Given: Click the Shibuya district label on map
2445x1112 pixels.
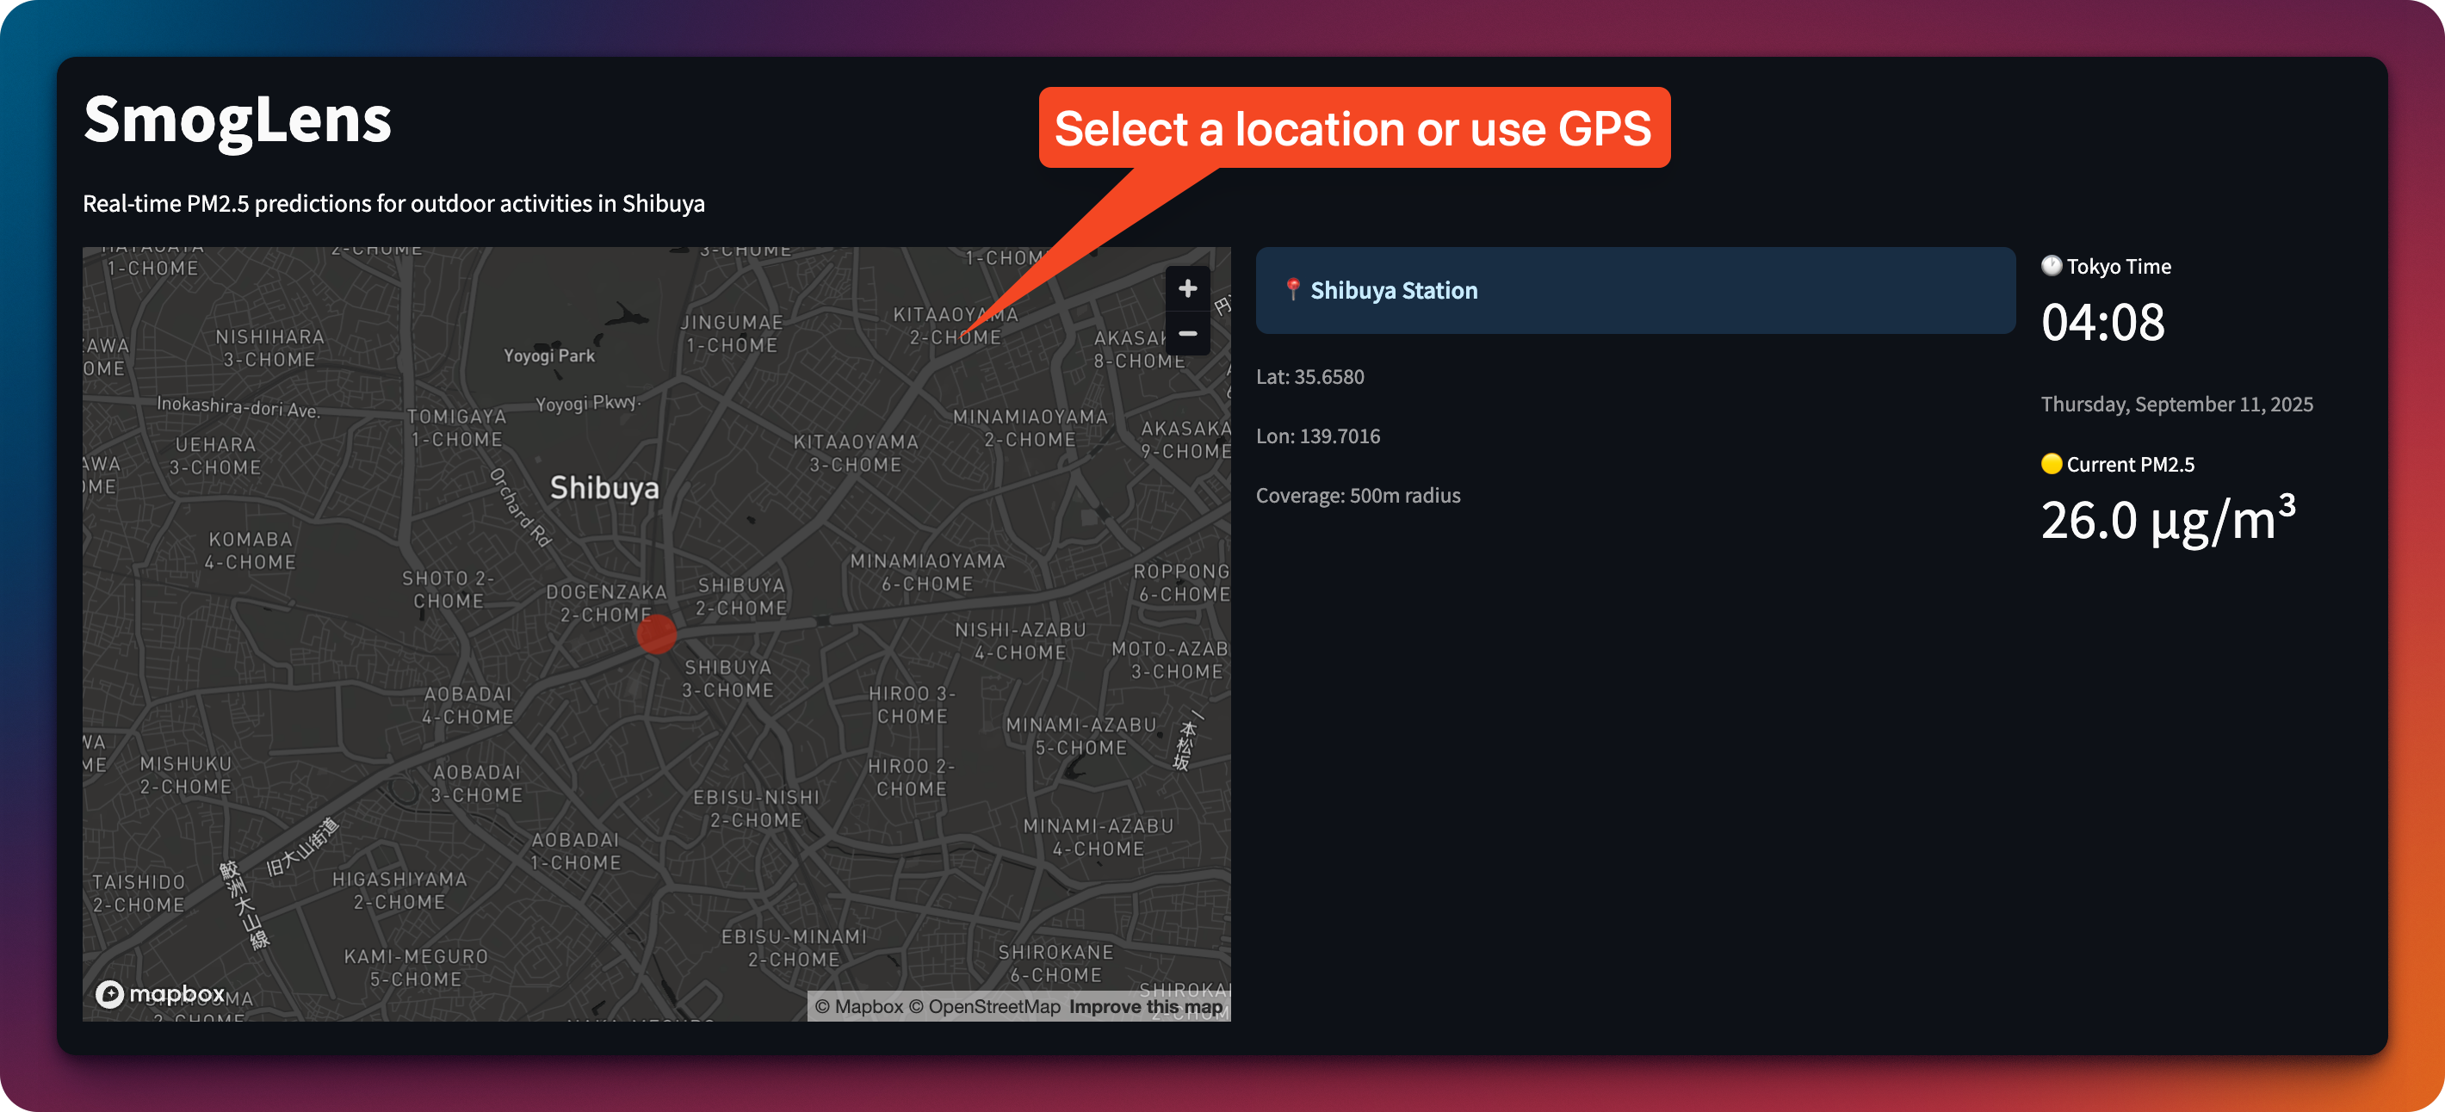Looking at the screenshot, I should pos(604,488).
